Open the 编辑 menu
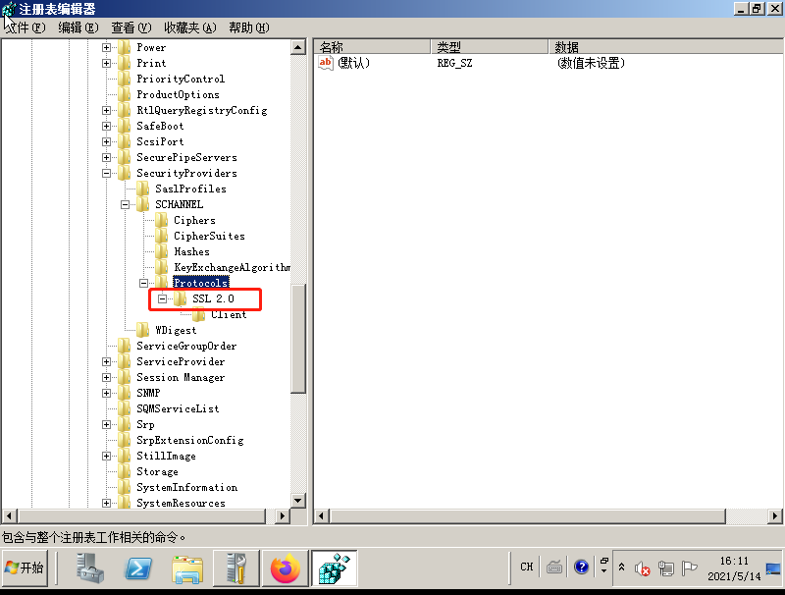The image size is (785, 595). click(77, 27)
